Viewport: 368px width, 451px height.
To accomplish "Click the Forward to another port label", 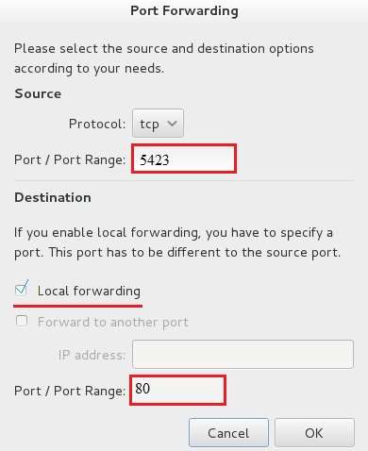I will point(113,322).
